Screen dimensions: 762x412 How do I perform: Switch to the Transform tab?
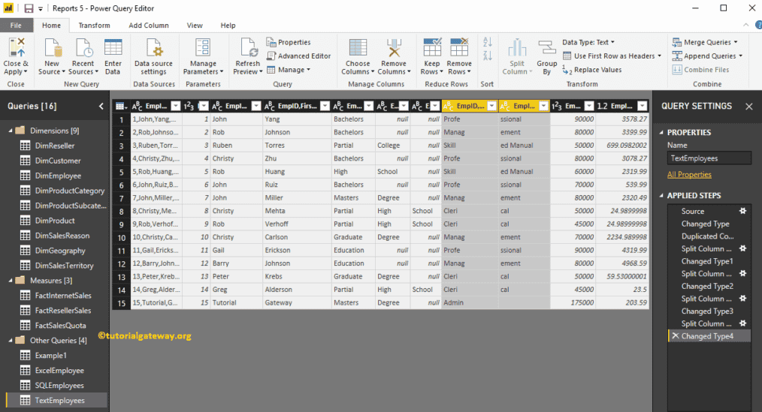[x=94, y=26]
